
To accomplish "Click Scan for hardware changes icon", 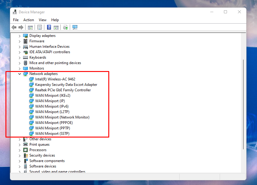I will [75, 27].
